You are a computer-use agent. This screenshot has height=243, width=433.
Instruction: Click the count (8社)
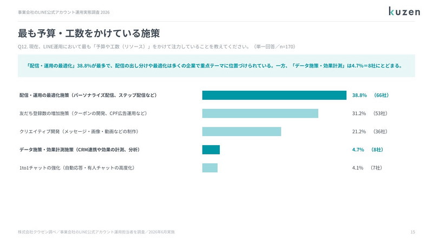(377, 150)
